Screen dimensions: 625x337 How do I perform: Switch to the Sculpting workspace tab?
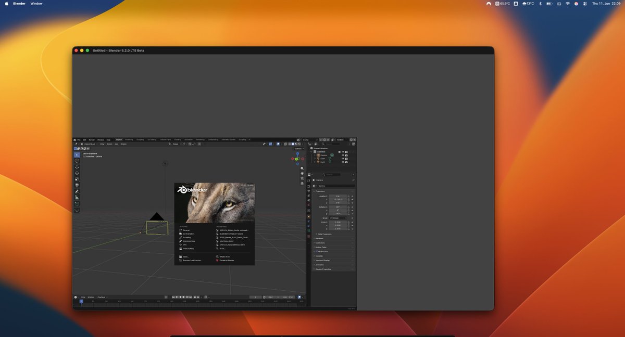pos(140,139)
